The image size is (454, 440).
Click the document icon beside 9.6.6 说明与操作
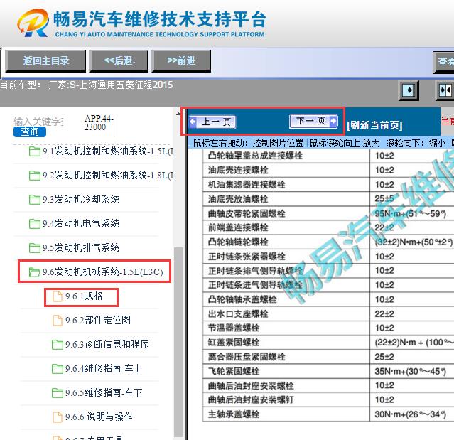point(58,417)
